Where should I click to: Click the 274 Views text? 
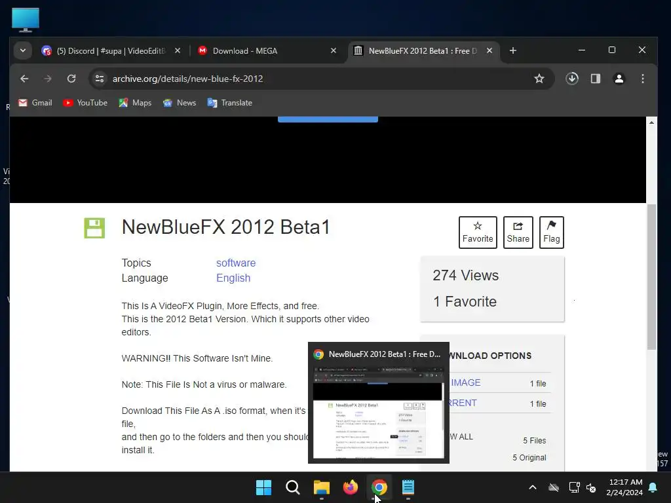(466, 276)
